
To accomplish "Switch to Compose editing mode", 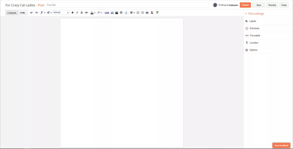I will pos(12,13).
